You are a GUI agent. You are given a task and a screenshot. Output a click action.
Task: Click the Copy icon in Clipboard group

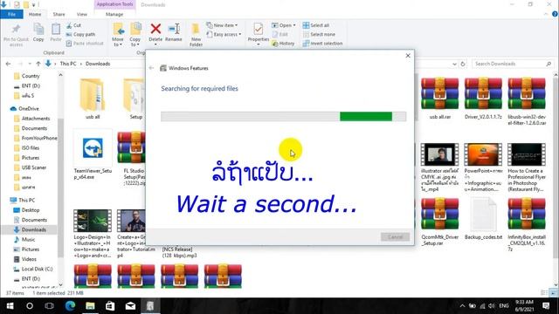coord(38,29)
